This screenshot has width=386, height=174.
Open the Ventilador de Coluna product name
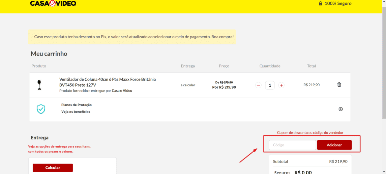tap(107, 82)
